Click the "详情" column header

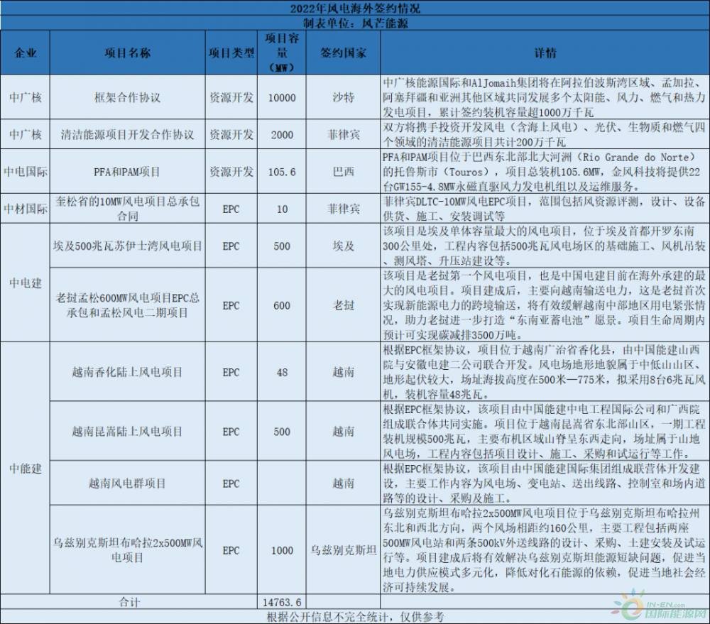coord(545,53)
